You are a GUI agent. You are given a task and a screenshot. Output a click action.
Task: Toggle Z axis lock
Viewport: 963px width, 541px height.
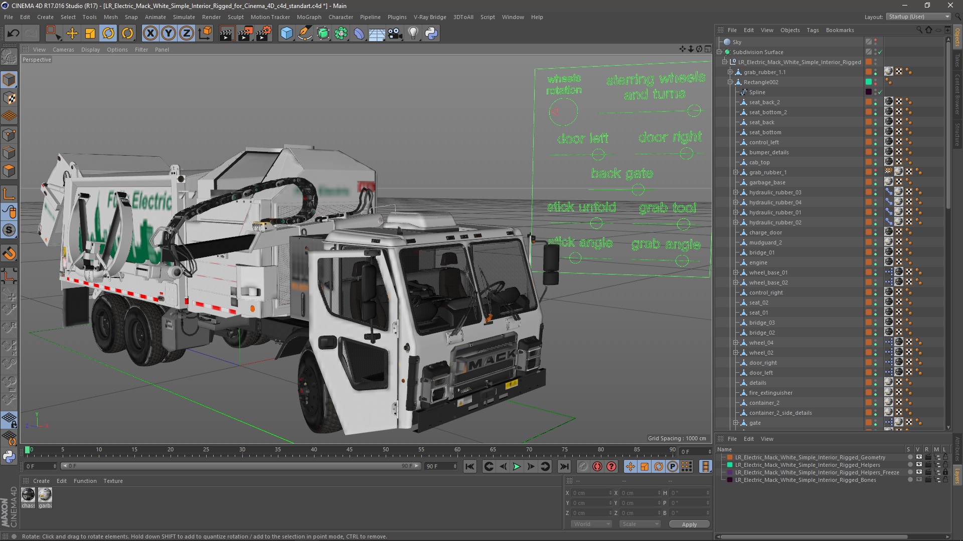(187, 34)
